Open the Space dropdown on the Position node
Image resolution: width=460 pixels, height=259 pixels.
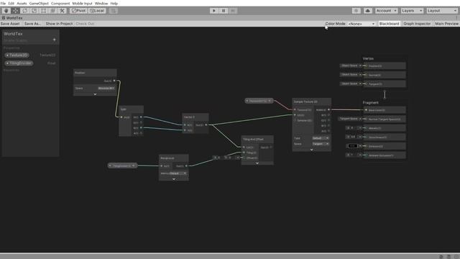[x=106, y=88]
